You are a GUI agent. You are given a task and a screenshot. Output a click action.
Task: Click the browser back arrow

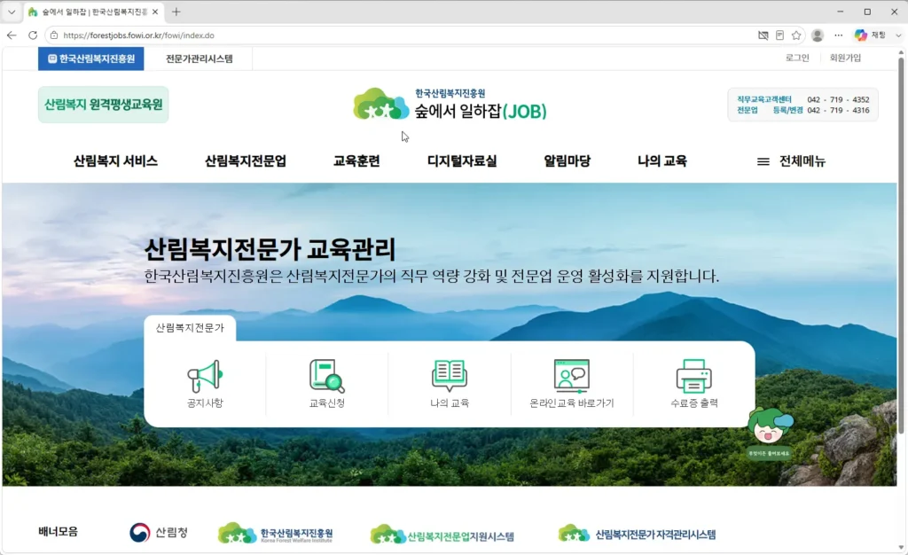click(x=12, y=35)
